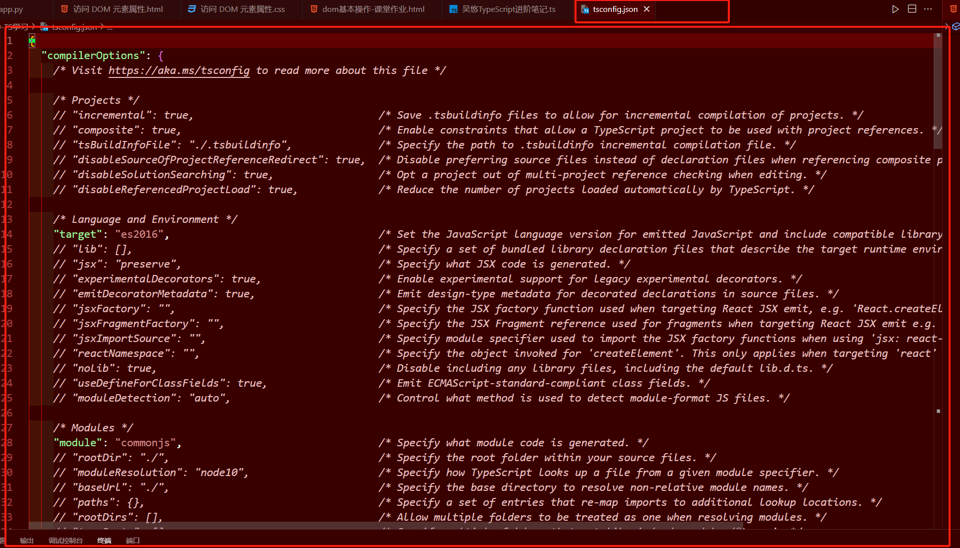Open the 端口 (Ports) panel tab
This screenshot has width=960, height=548.
click(132, 541)
